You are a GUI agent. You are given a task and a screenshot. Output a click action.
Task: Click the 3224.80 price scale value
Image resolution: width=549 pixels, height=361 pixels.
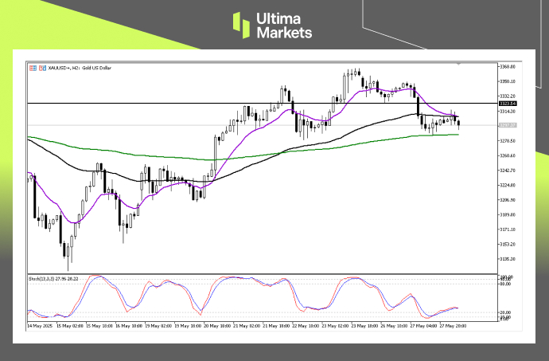[x=508, y=185]
